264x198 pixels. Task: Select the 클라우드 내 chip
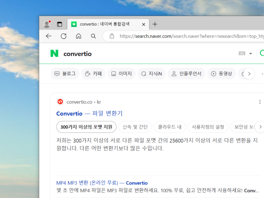170,127
